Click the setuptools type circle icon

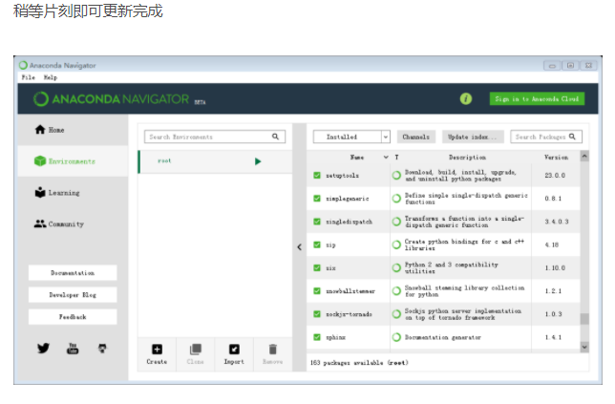tap(396, 176)
